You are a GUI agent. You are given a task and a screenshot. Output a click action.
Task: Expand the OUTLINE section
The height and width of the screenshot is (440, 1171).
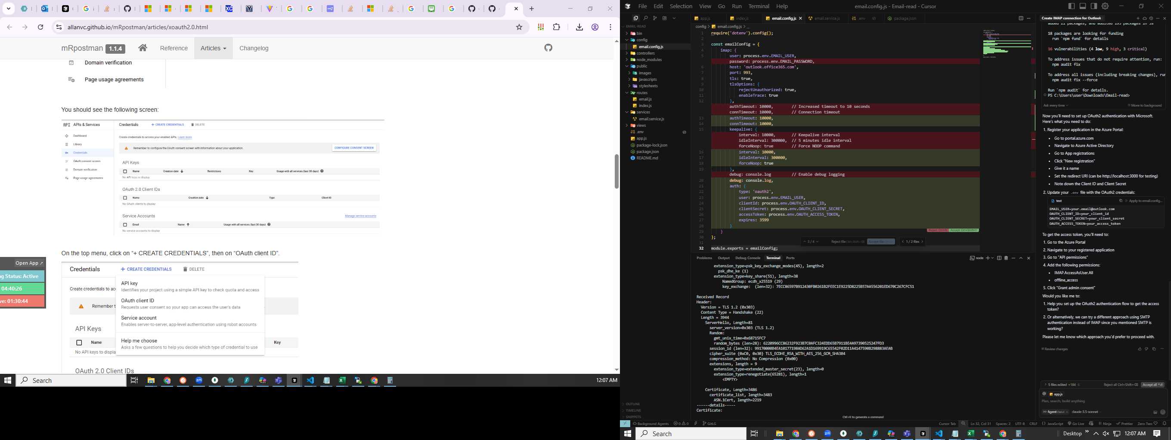pos(633,404)
